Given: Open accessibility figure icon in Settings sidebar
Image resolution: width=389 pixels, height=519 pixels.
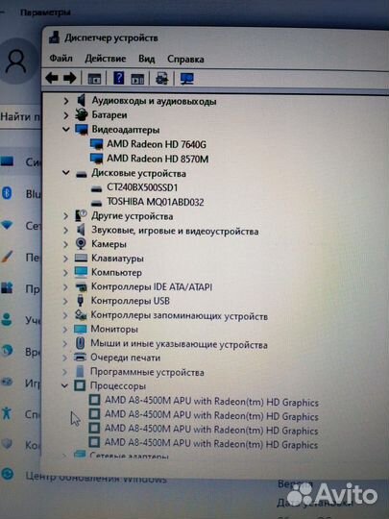Looking at the screenshot, I should pos(7,413).
